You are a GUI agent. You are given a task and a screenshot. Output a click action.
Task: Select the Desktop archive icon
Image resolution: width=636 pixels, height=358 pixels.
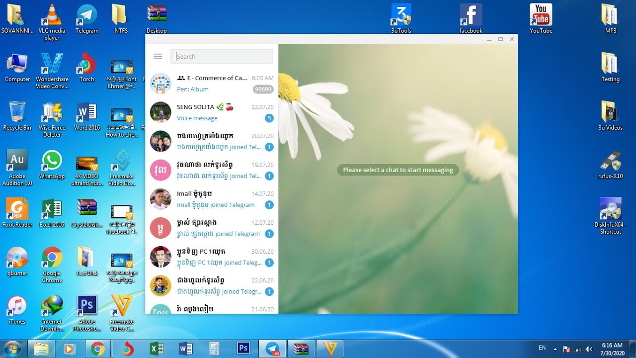coord(157,19)
